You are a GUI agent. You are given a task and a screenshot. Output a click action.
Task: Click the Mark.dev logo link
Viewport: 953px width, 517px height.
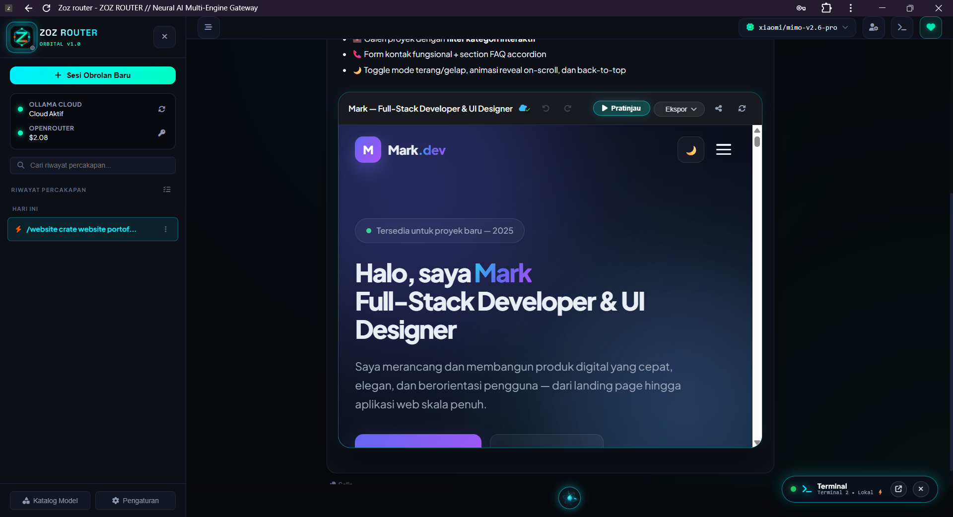[401, 150]
